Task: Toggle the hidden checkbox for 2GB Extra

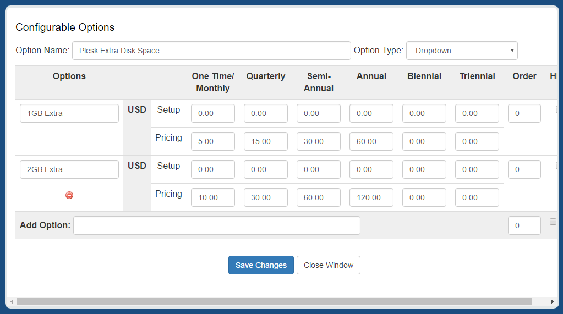Action: [557, 166]
